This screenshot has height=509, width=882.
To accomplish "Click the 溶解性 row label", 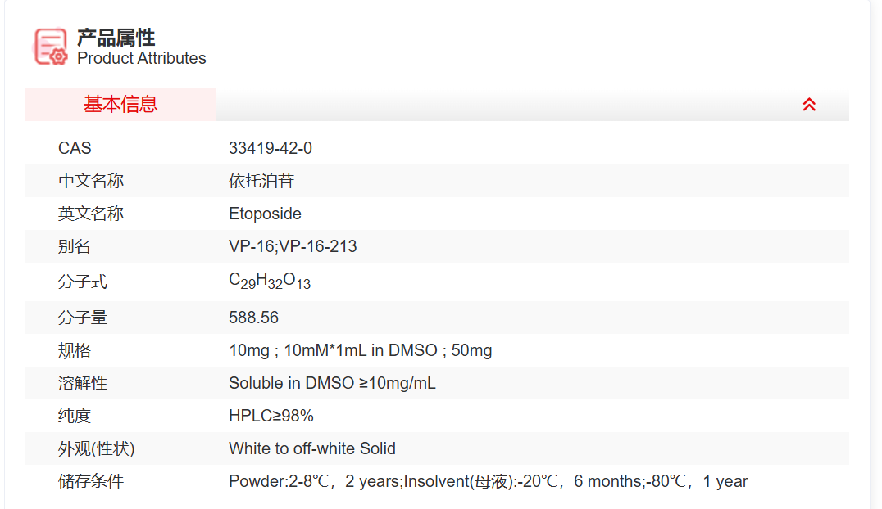I will tap(82, 383).
